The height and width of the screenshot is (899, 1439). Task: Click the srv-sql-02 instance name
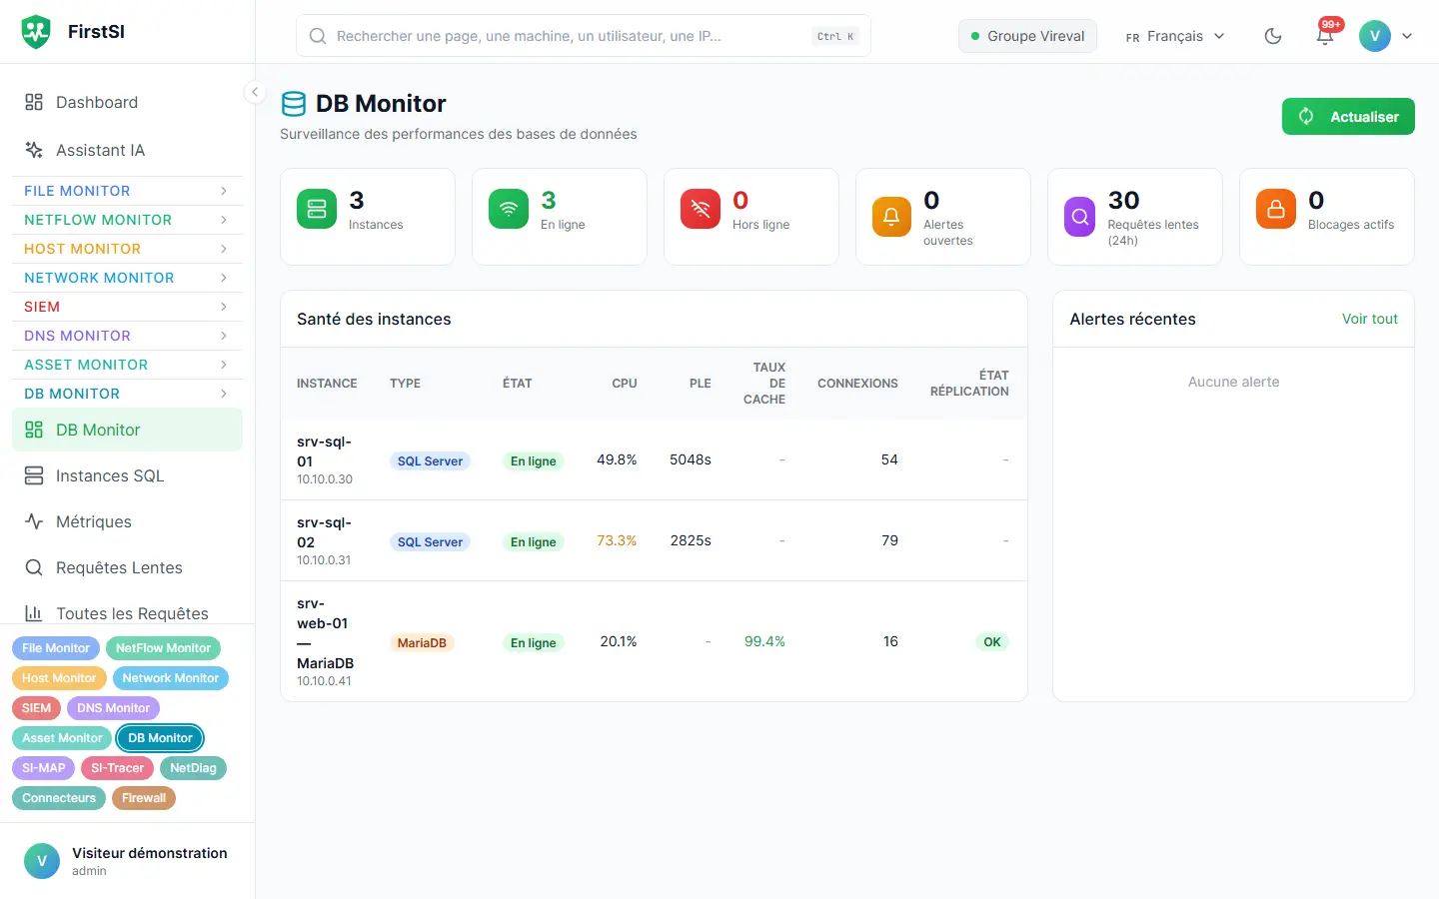point(324,532)
